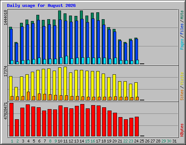Click day label '28' on the axis
This screenshot has height=145, width=186.
(158, 141)
